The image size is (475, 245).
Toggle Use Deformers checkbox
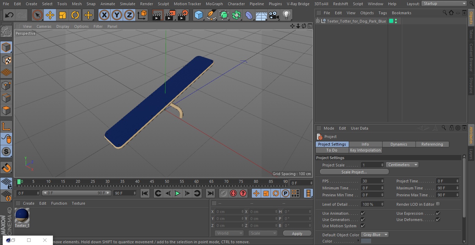[x=438, y=219]
